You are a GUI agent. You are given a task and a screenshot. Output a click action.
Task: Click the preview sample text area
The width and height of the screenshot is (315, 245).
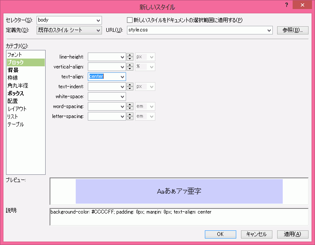pos(179,191)
